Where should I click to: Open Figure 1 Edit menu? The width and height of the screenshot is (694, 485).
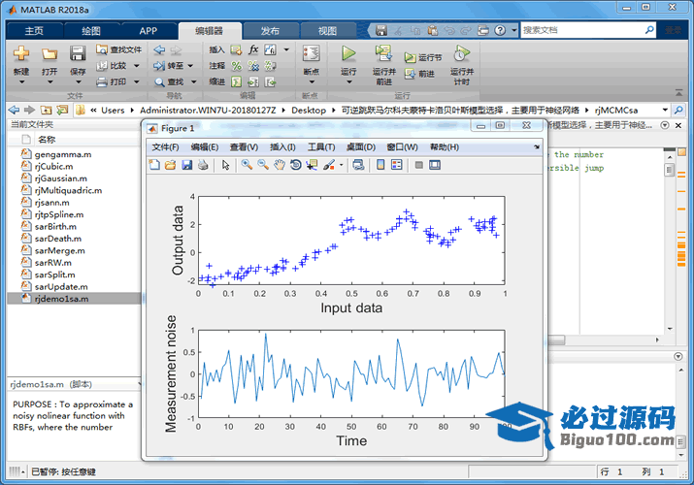tap(205, 147)
